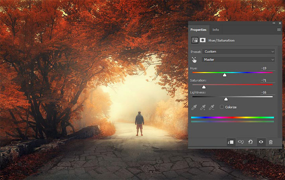Select the eyedropper tool
Image resolution: width=285 pixels, height=180 pixels.
point(194,107)
